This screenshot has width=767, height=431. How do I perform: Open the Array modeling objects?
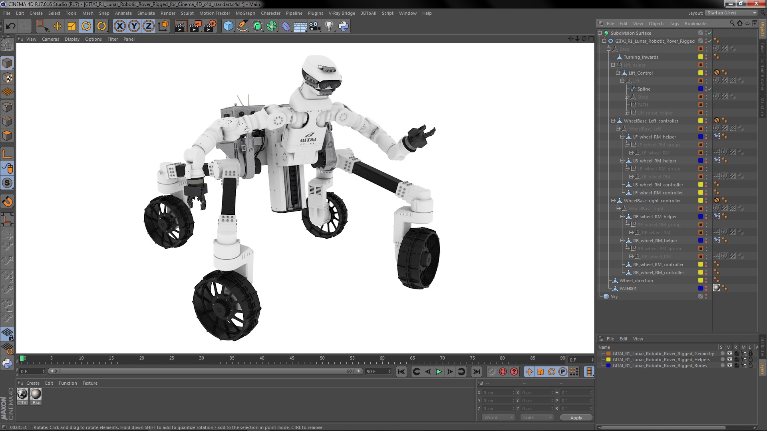272,26
